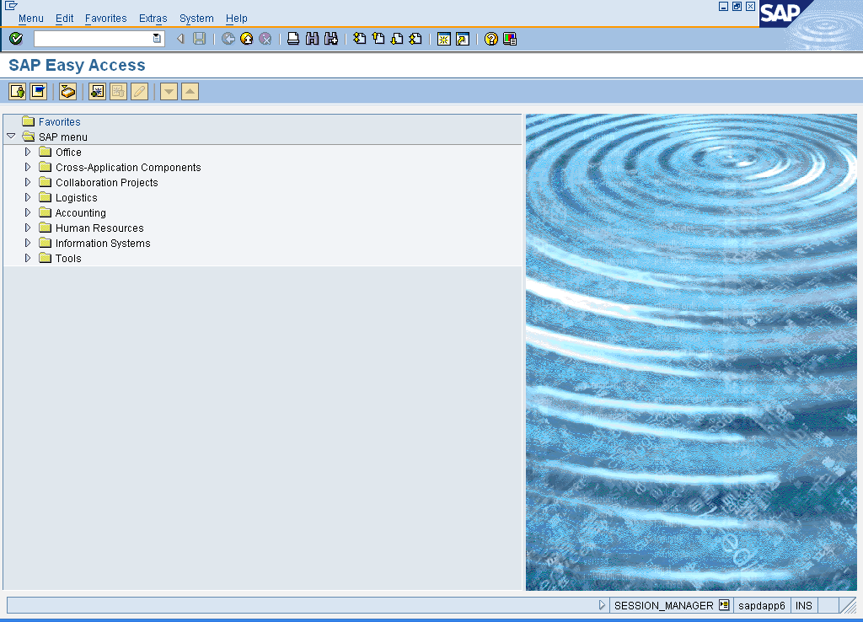863x622 pixels.
Task: Click the Save diskette icon
Action: pyautogui.click(x=199, y=39)
